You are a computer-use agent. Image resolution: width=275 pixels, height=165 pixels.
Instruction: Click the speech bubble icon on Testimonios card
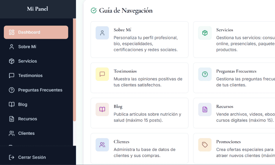tap(102, 74)
